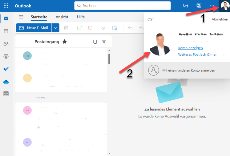Screen dimensions: 230x156
Task: Open the Hilfe tab
Action: pos(81,17)
